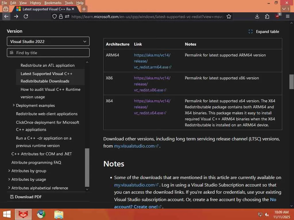Click the muted volume tray icon
The image size is (294, 220).
click(x=267, y=214)
